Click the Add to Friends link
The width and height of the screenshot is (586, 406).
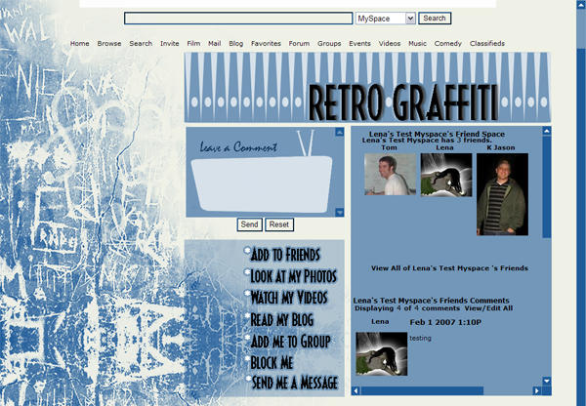click(285, 255)
